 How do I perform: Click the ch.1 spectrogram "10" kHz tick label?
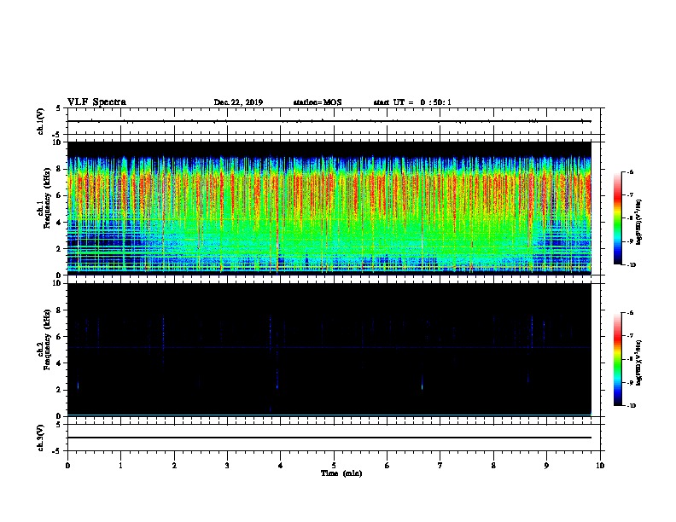click(x=57, y=142)
